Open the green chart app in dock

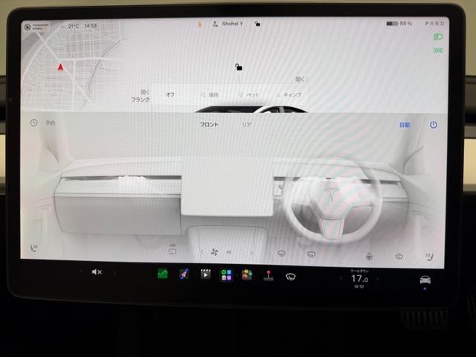click(163, 274)
